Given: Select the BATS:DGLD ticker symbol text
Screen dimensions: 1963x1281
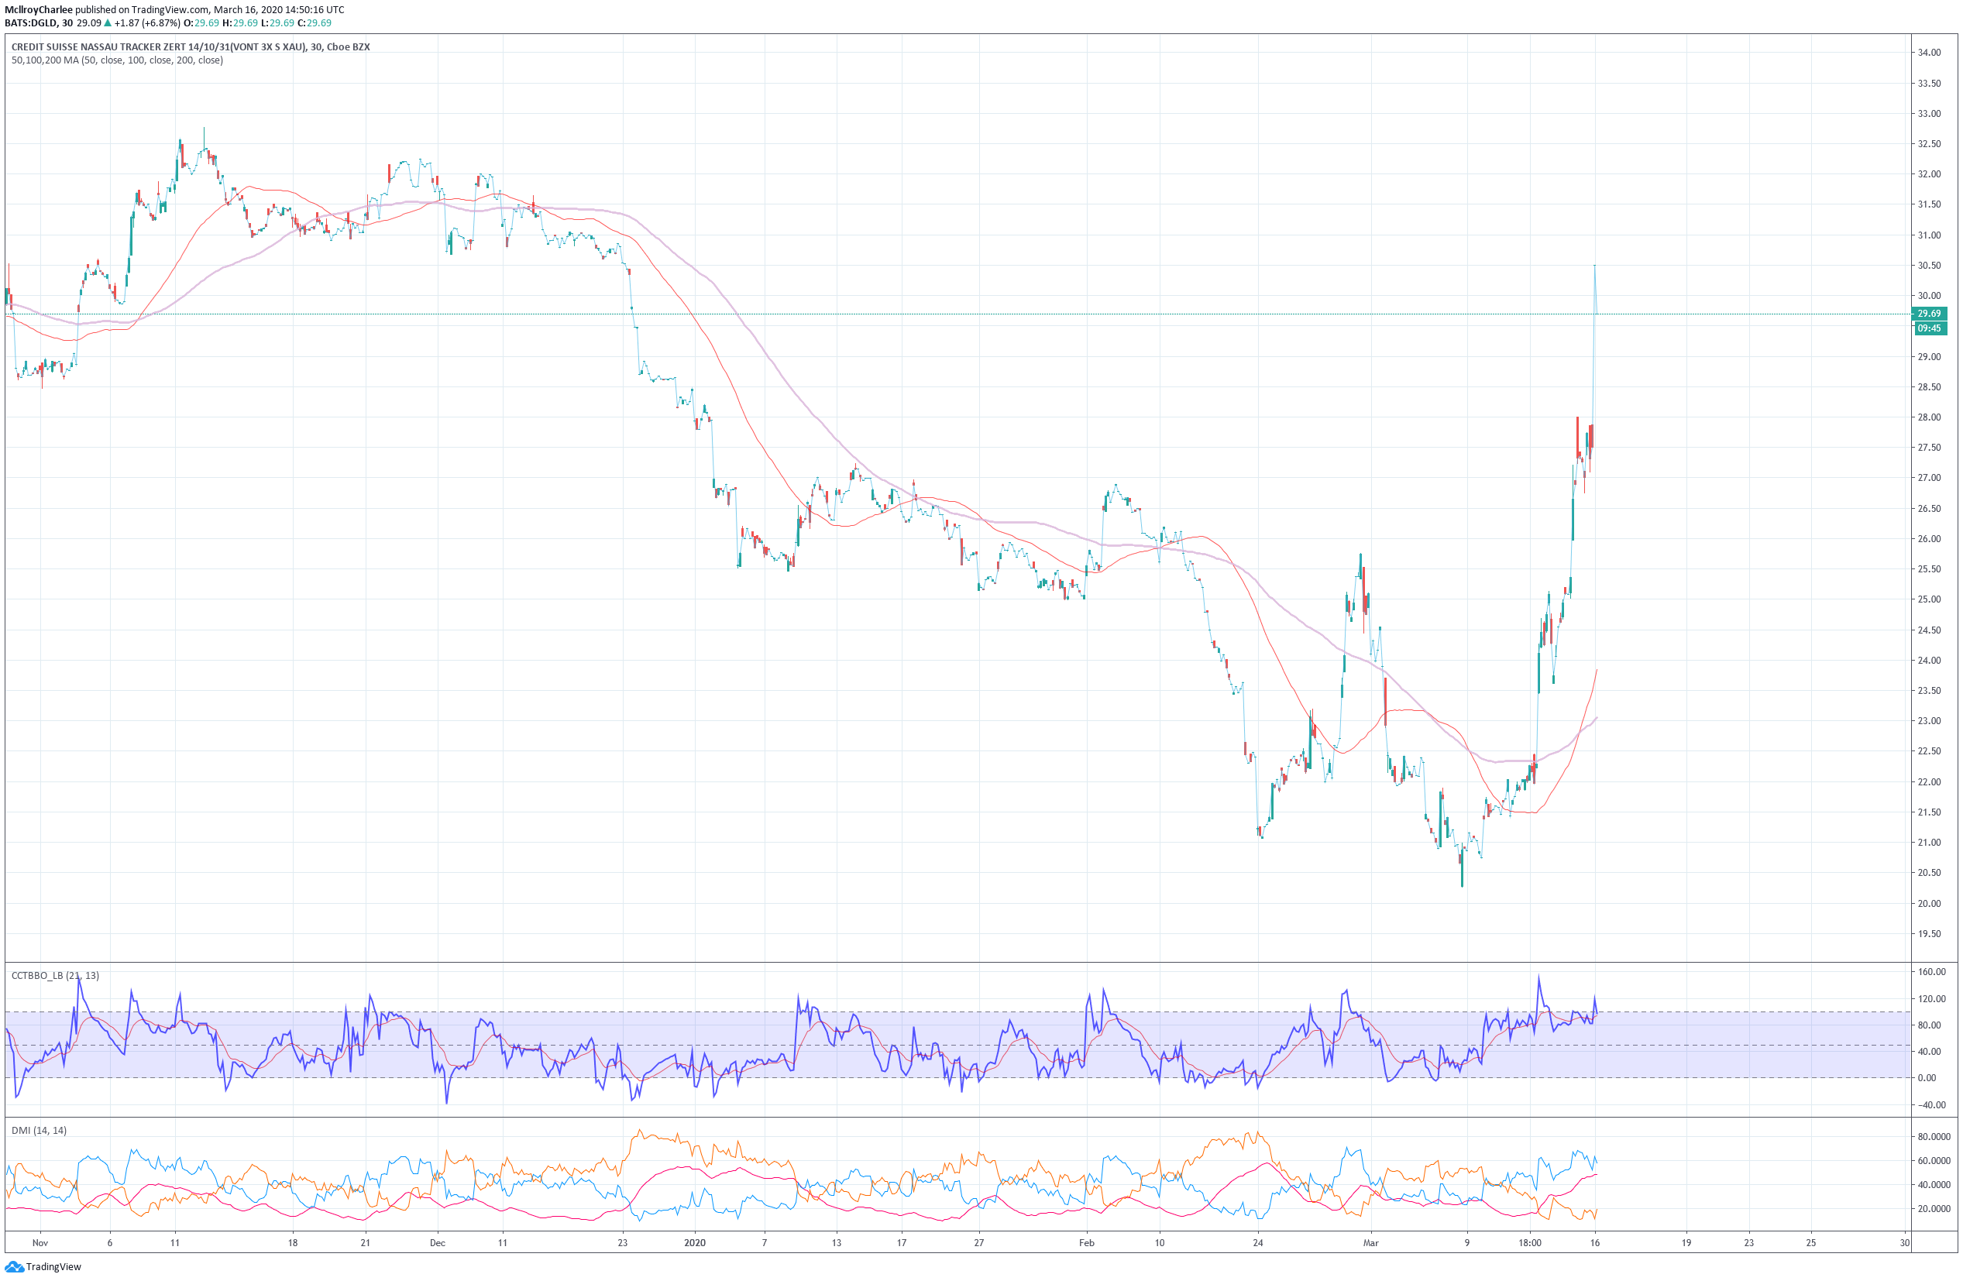Looking at the screenshot, I should click(x=30, y=23).
